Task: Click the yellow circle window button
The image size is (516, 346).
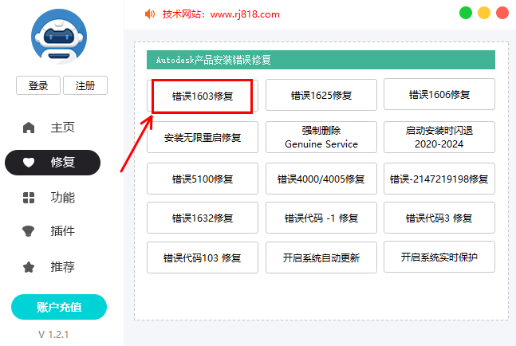Action: tap(484, 13)
